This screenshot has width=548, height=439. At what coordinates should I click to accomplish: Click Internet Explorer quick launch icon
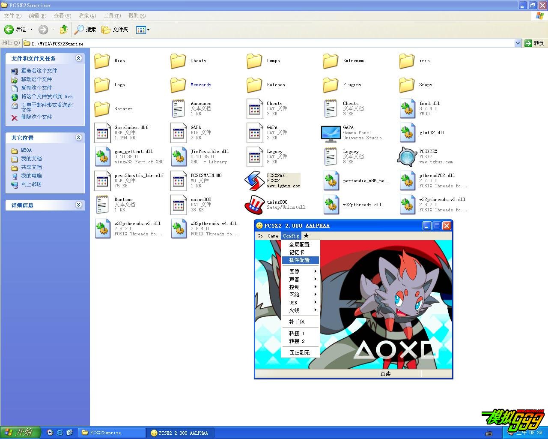[60, 433]
